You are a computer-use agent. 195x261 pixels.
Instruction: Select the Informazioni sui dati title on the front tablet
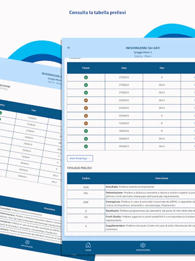click(143, 48)
